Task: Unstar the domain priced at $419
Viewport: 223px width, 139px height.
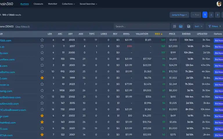Action: 42,116
